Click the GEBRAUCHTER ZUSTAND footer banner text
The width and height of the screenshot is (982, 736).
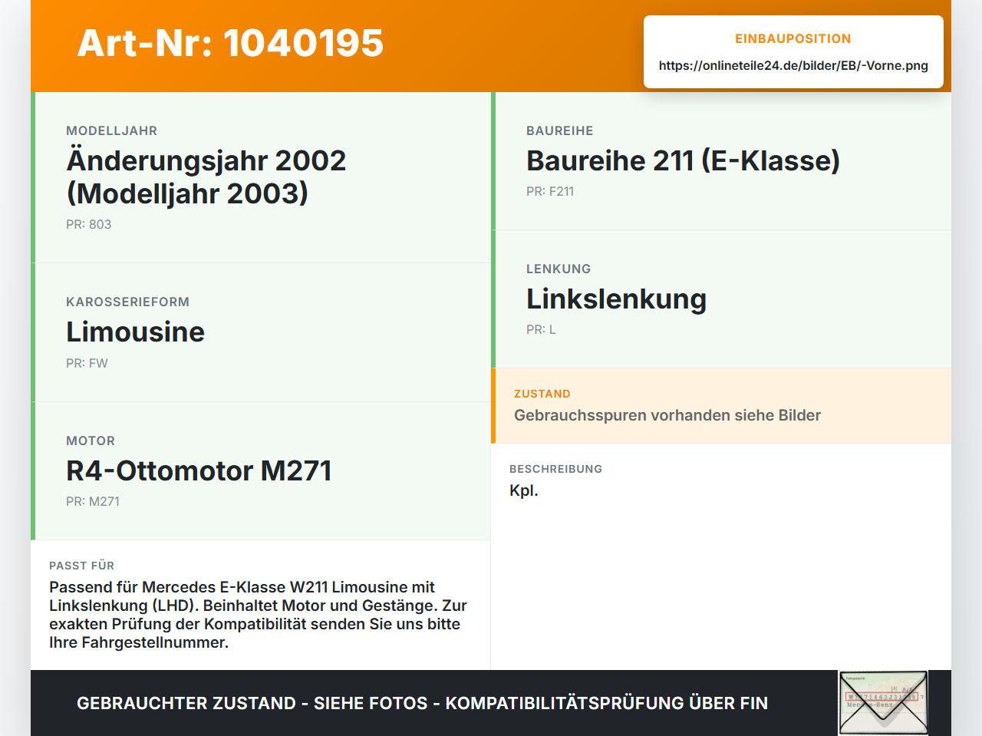422,703
